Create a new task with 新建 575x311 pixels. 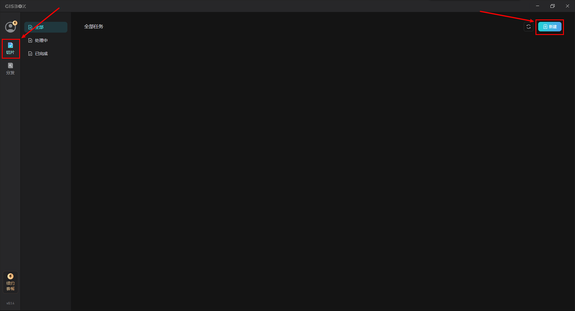(x=550, y=27)
